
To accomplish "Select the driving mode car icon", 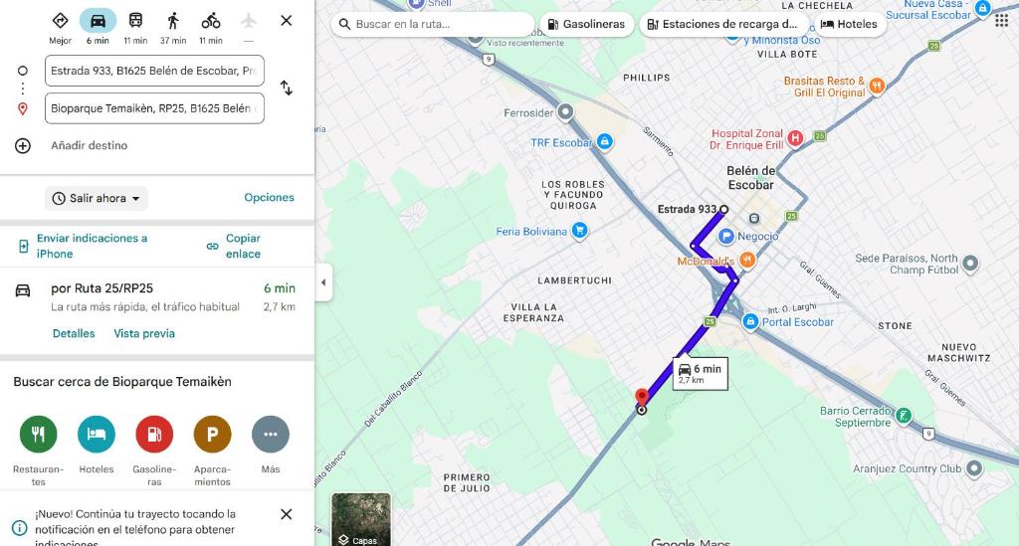I will tap(98, 21).
